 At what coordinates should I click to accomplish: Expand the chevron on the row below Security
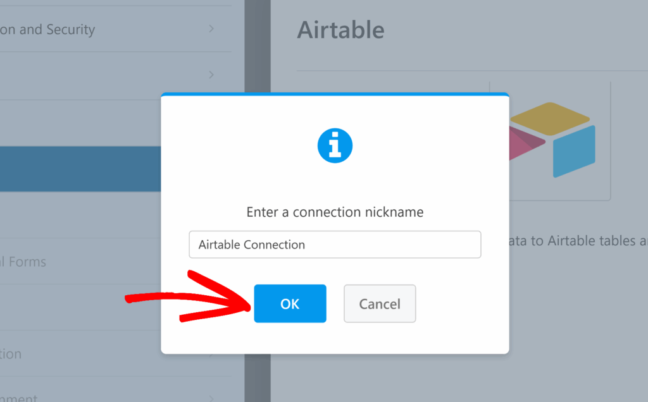coord(211,75)
